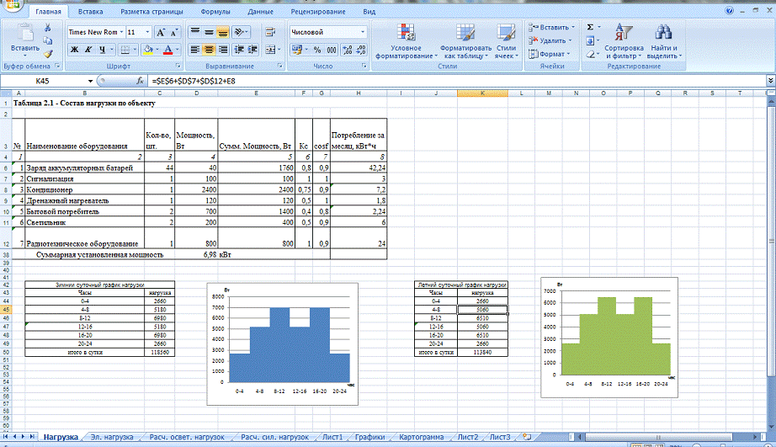The height and width of the screenshot is (447, 776).
Task: Open Сортировка и фильтр button
Action: click(x=624, y=42)
